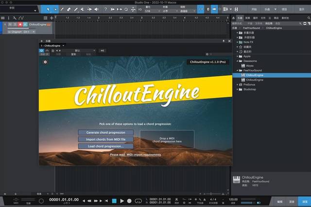Open the track list icon in the arrangement header
The image size is (311, 207).
[x=3, y=18]
